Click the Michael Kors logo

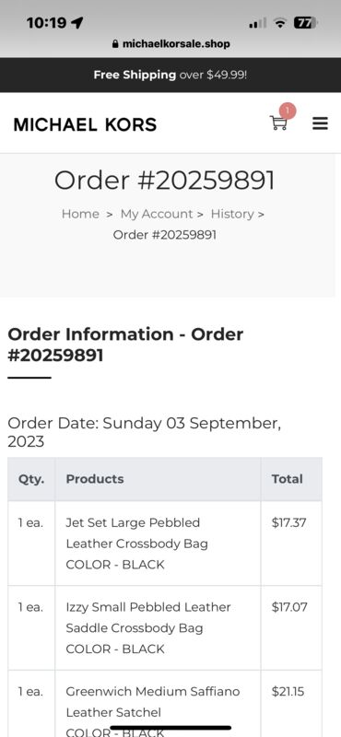click(85, 124)
